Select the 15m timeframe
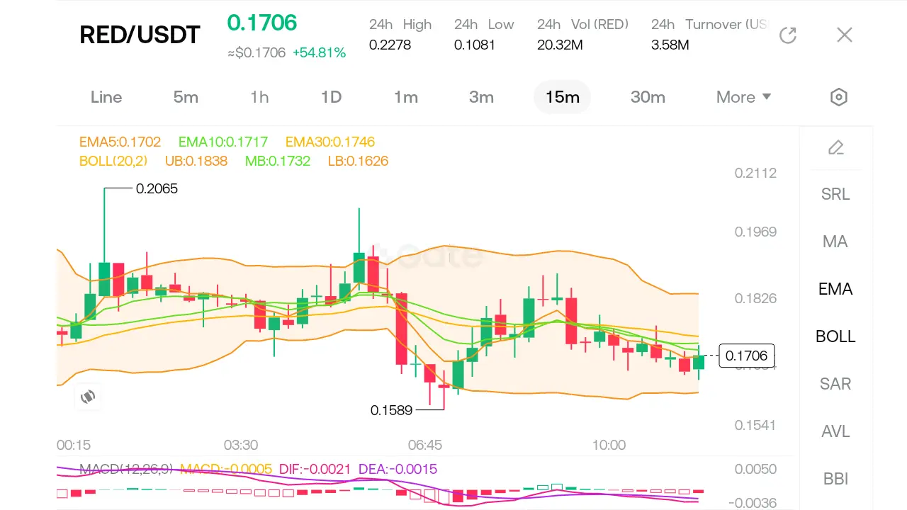The image size is (907, 510). (x=563, y=97)
